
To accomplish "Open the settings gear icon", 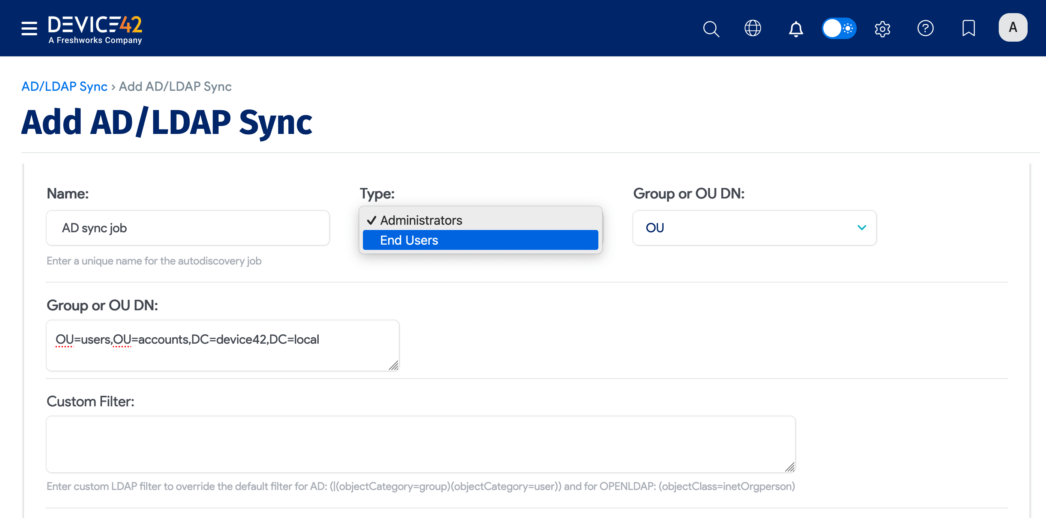I will pos(882,29).
